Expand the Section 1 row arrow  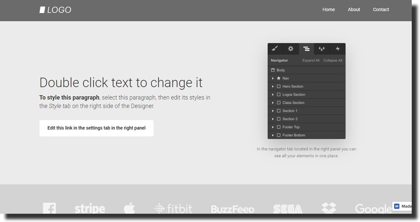[273, 111]
